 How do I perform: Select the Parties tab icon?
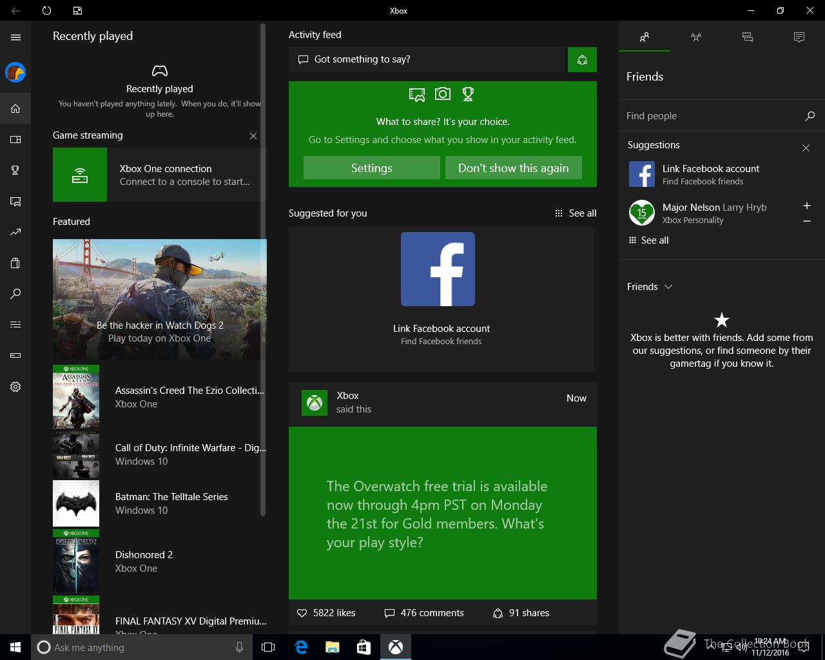point(696,37)
